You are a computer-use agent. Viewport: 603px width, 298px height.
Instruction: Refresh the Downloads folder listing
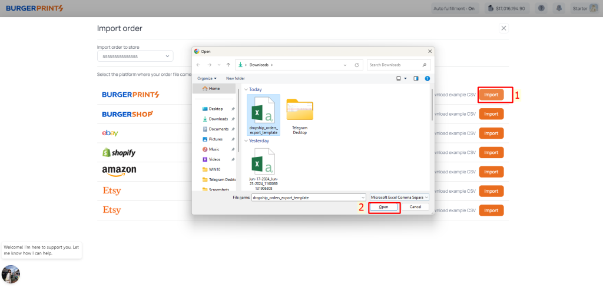tap(356, 65)
